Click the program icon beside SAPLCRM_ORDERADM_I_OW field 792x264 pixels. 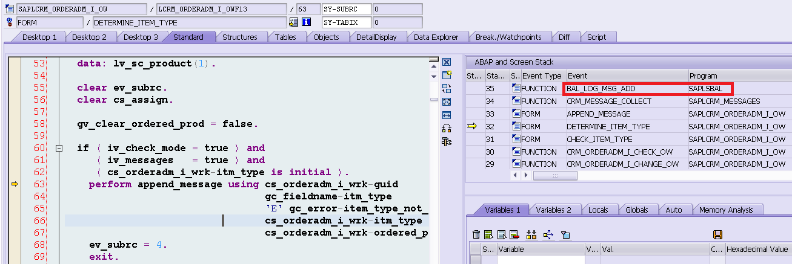[x=9, y=10]
